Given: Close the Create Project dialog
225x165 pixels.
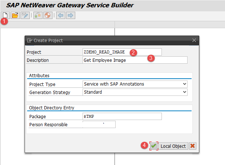Looking at the screenshot, I should (x=194, y=40).
